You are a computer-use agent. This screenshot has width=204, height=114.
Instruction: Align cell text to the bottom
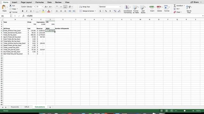[x=65, y=7]
